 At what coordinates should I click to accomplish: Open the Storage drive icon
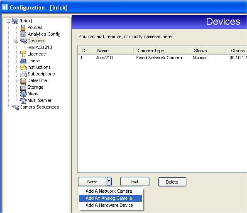23,87
